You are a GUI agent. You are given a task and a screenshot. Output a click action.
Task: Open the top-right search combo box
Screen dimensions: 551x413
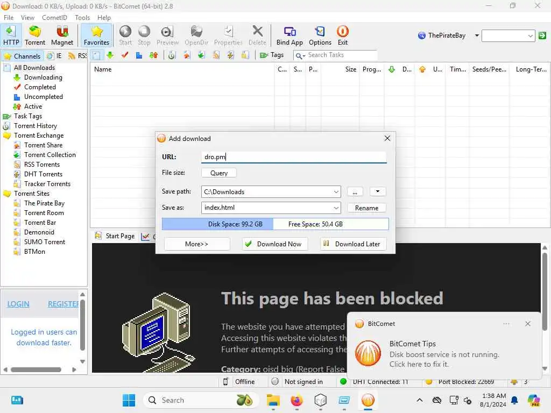pyautogui.click(x=508, y=35)
